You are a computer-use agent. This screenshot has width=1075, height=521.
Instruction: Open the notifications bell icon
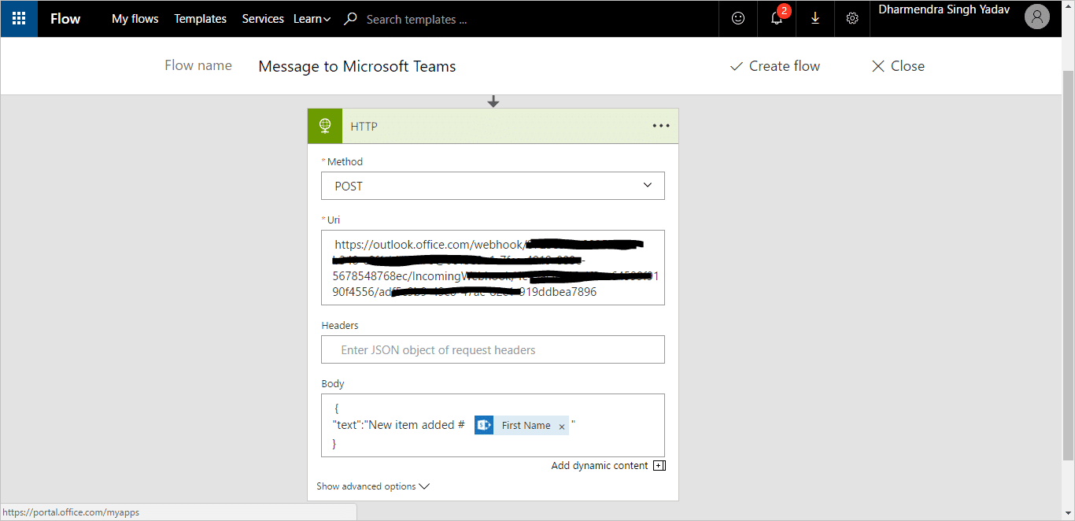click(x=777, y=18)
